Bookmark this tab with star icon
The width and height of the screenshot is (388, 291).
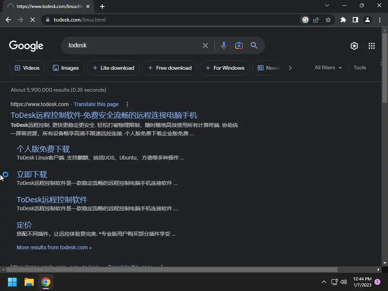[328, 20]
